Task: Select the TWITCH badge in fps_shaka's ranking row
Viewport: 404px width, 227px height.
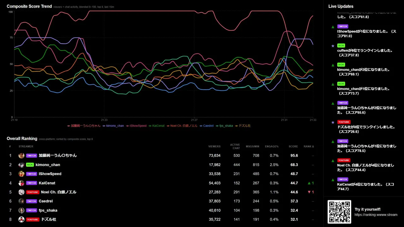Action: click(32, 210)
